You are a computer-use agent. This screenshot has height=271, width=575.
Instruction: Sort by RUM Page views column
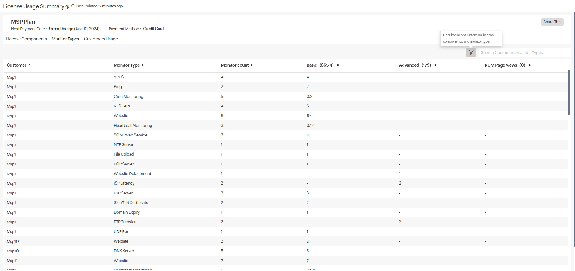[x=529, y=65]
